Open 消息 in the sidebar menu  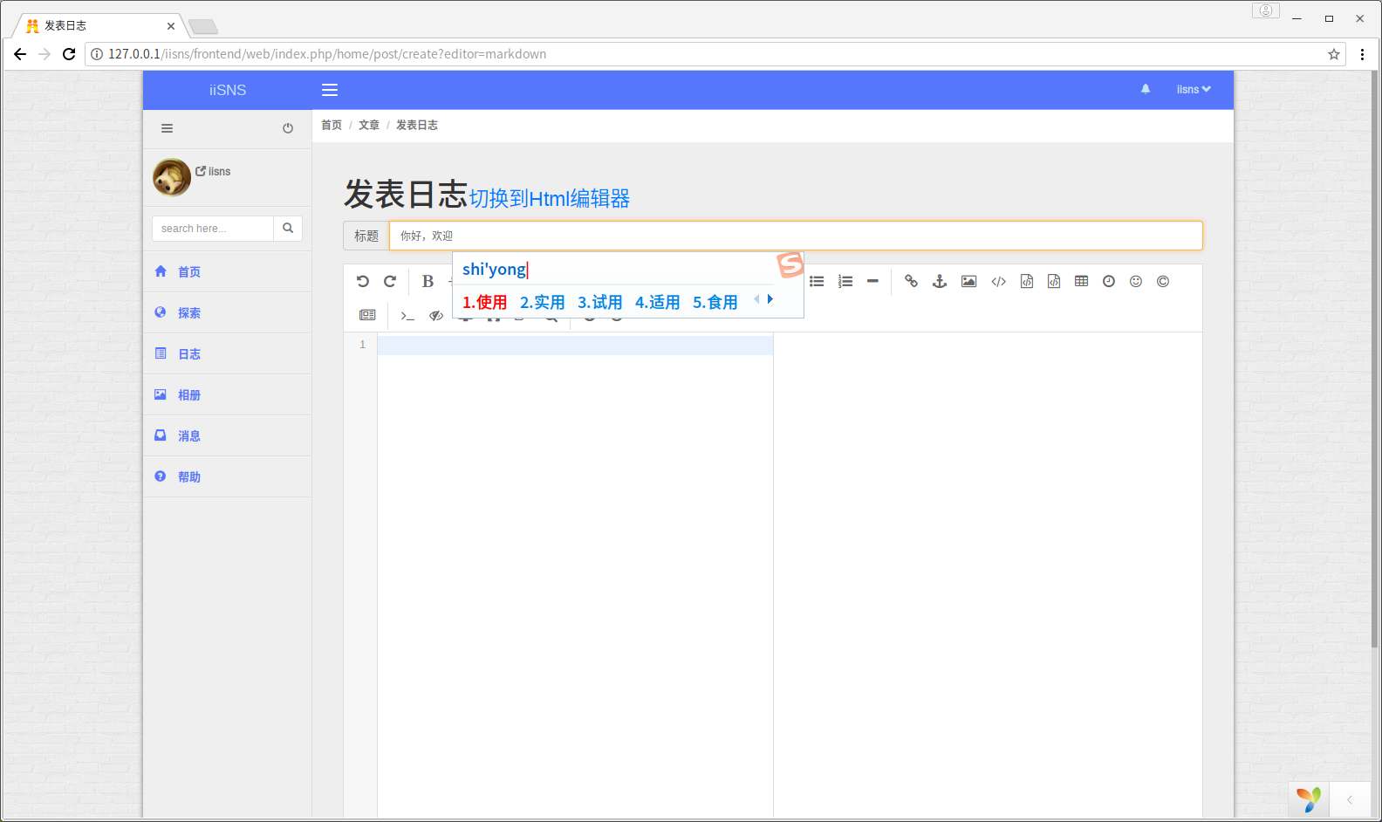pos(227,435)
